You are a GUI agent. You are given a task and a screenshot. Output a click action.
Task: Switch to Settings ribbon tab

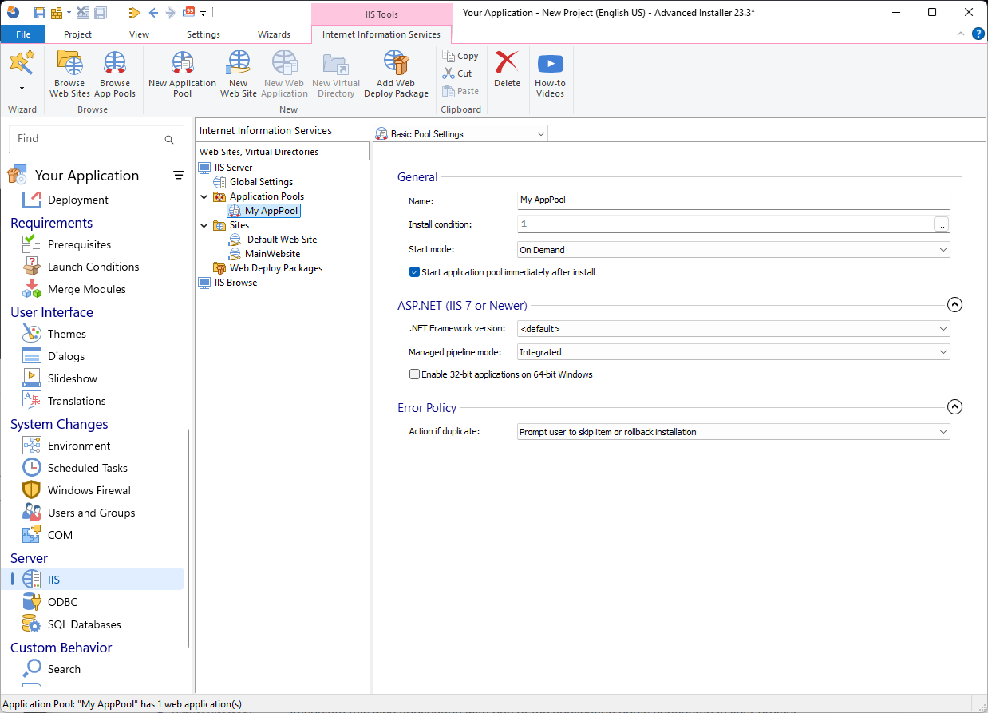(x=204, y=34)
